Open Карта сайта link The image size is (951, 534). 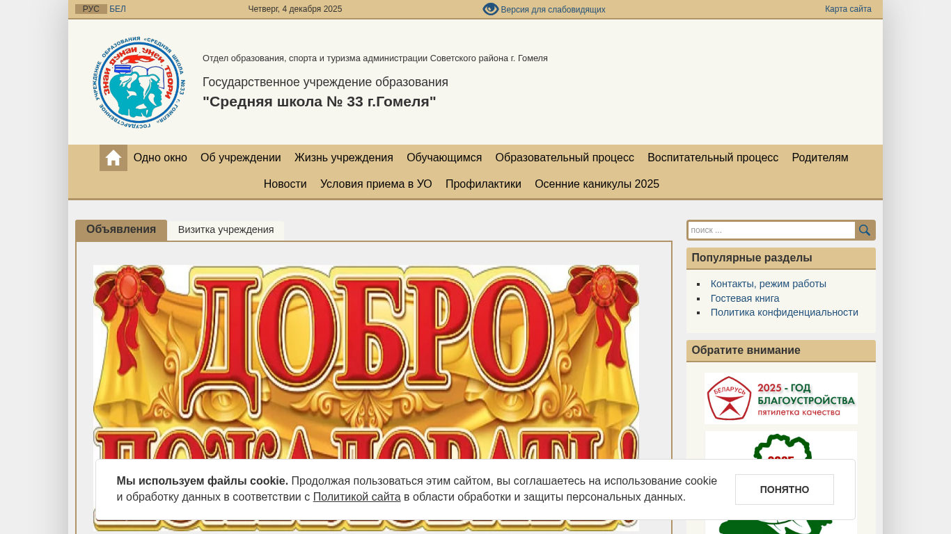848,9
